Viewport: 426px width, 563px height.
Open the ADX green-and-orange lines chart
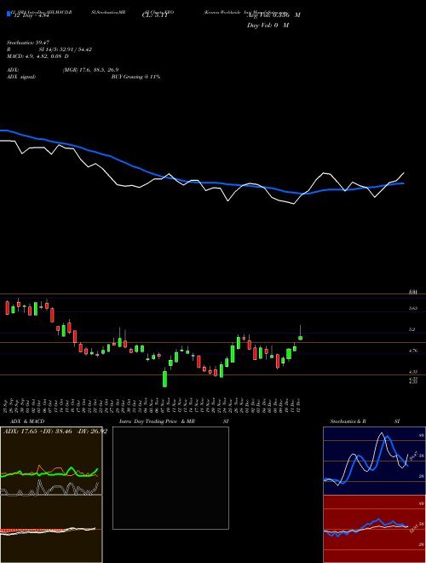click(51, 461)
